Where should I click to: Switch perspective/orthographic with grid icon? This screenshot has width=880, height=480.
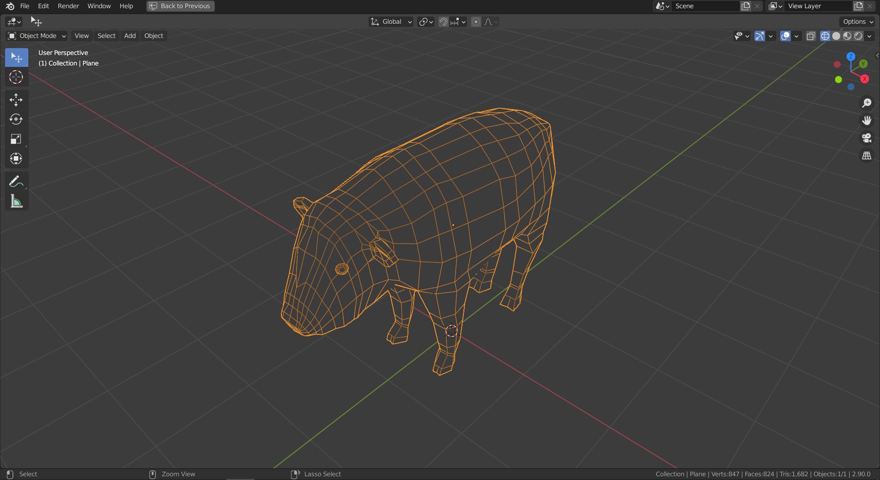pos(866,156)
